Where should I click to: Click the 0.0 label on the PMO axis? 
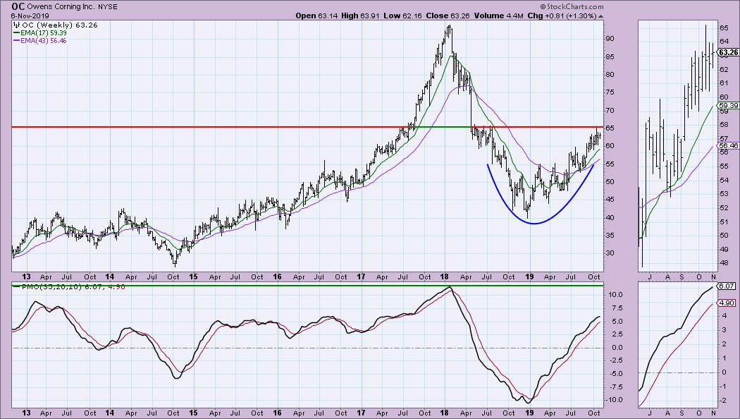pyautogui.click(x=617, y=348)
